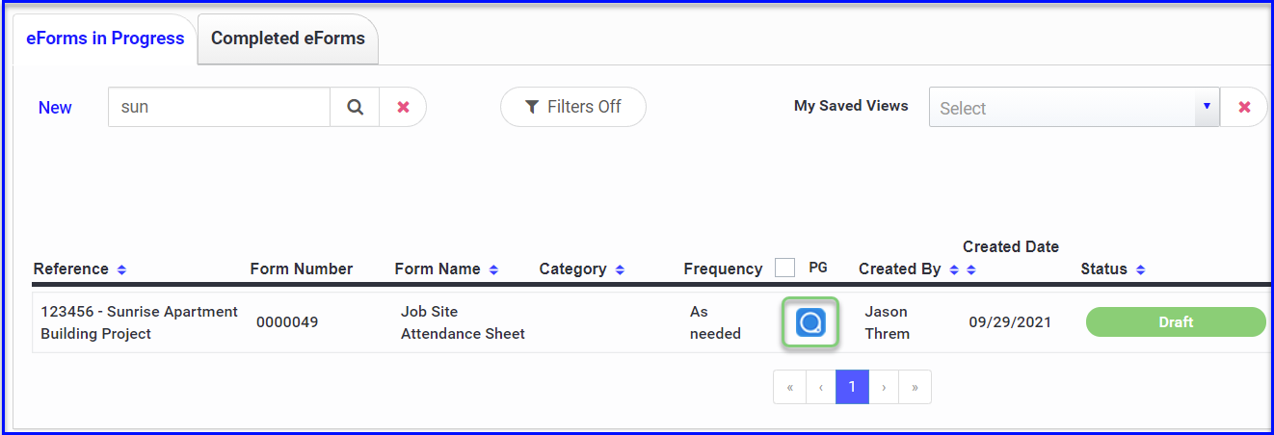This screenshot has width=1274, height=435.
Task: Click the magnifier search icon button
Action: tap(355, 107)
